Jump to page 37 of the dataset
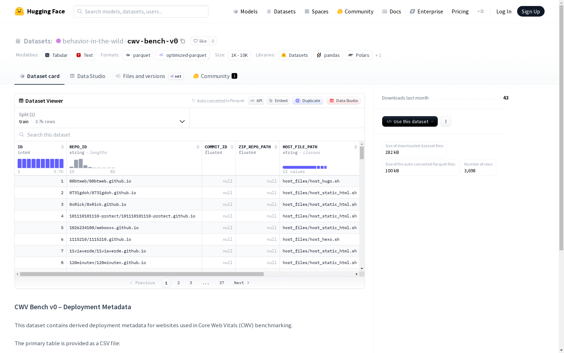This screenshot has width=564, height=353. pyautogui.click(x=222, y=283)
